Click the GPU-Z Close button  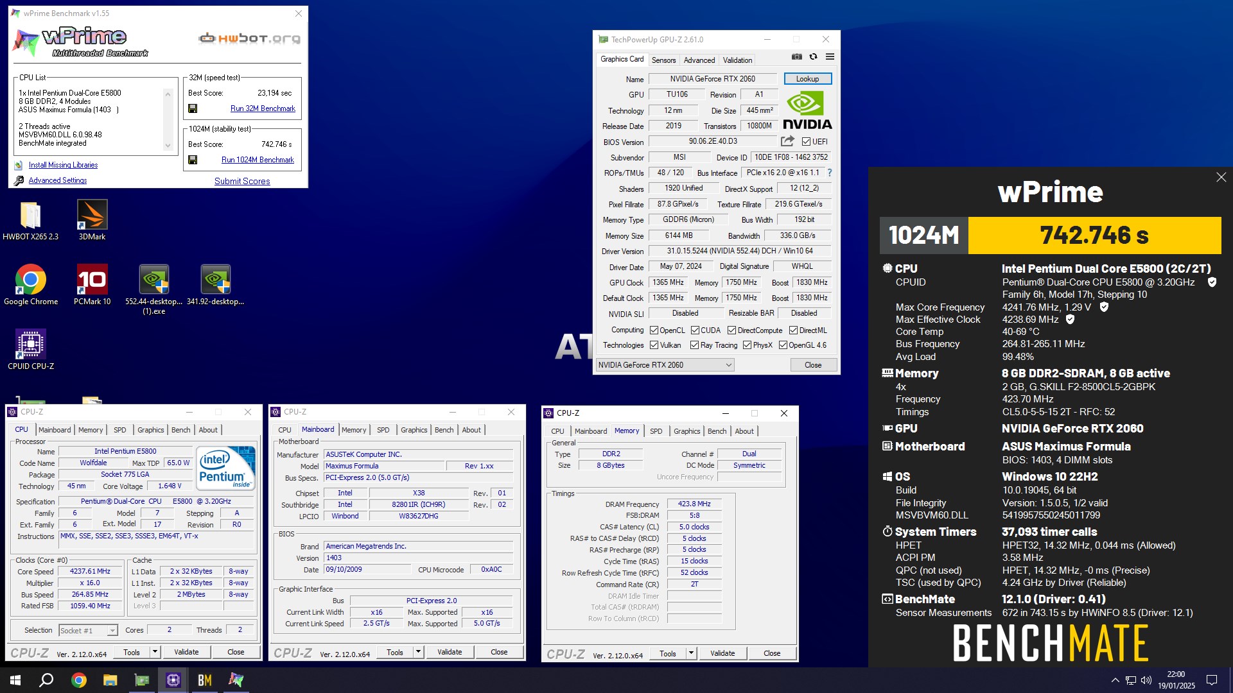point(813,365)
